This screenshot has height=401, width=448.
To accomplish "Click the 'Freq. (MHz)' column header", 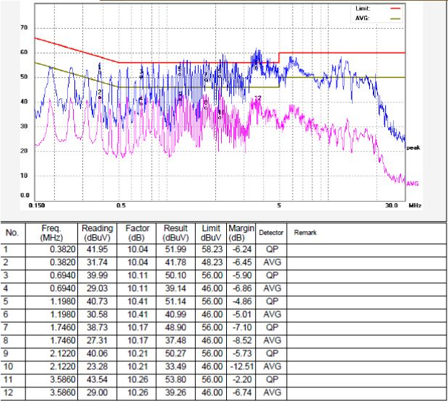I will [51, 233].
